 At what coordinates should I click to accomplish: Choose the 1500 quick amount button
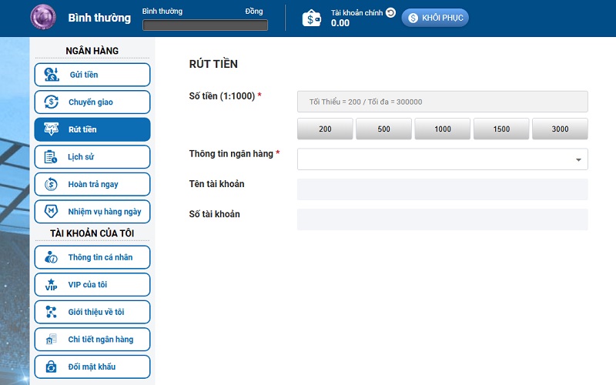[501, 129]
